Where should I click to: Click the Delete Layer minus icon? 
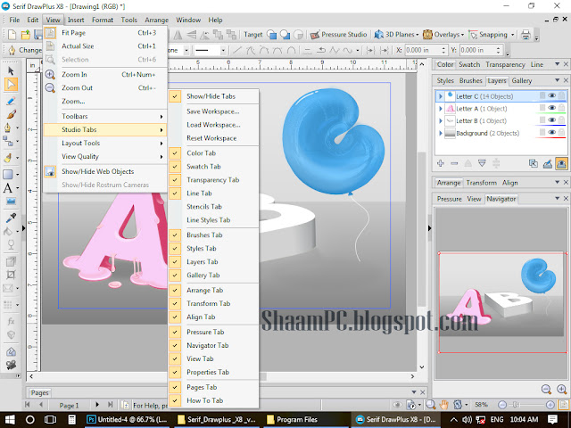454,163
